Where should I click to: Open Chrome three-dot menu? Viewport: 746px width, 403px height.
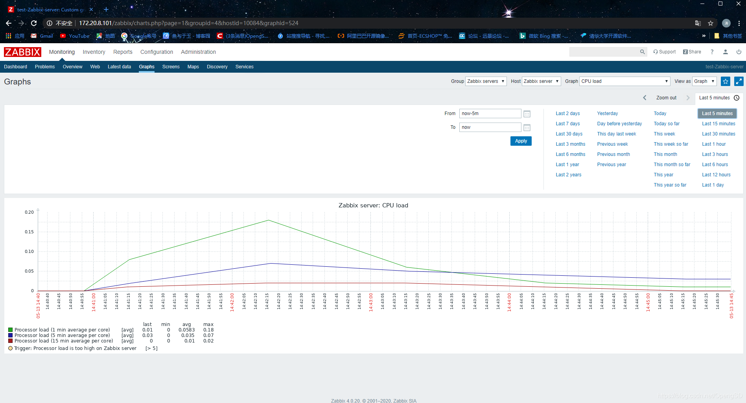tap(739, 23)
